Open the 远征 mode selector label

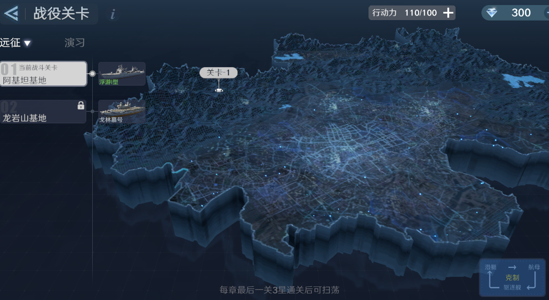(x=10, y=43)
